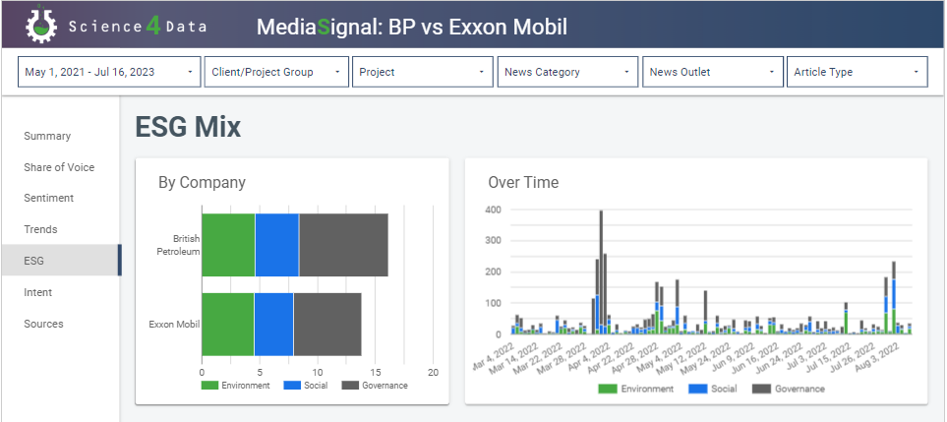Click the 'Over Time' chart title
Viewport: 947px width, 422px height.
[523, 182]
